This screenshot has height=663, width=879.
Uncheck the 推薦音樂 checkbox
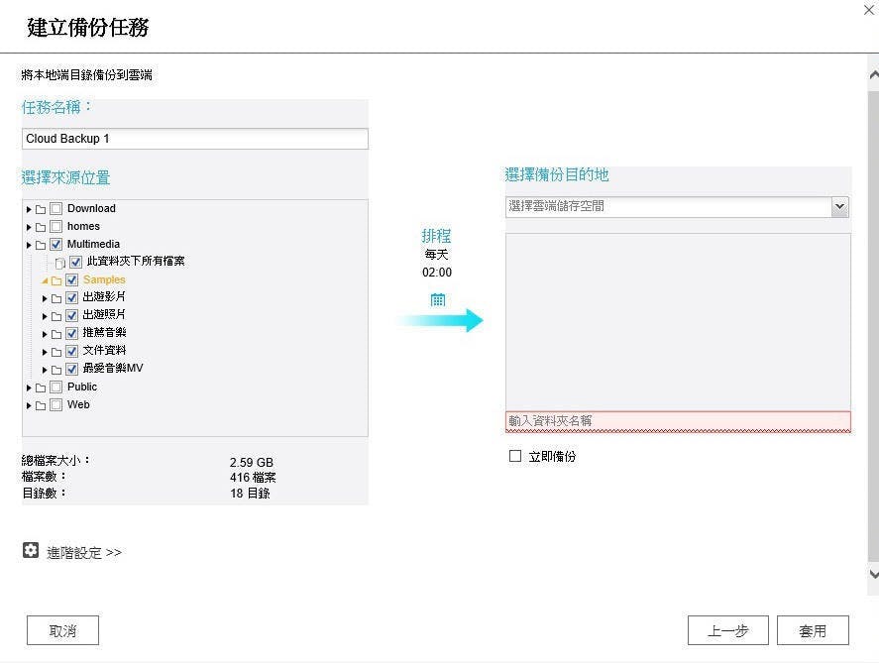click(x=71, y=333)
